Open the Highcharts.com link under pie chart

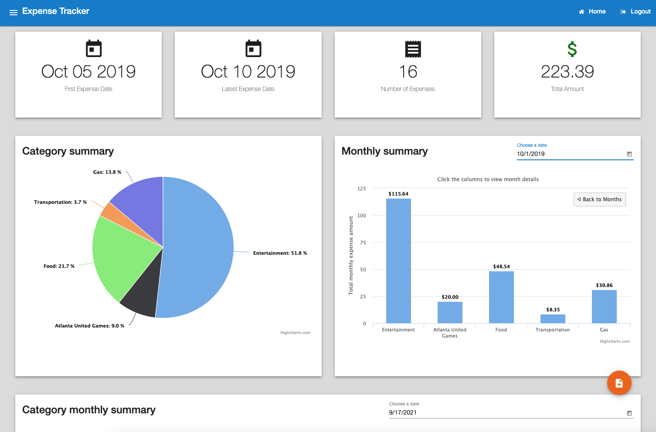[295, 333]
